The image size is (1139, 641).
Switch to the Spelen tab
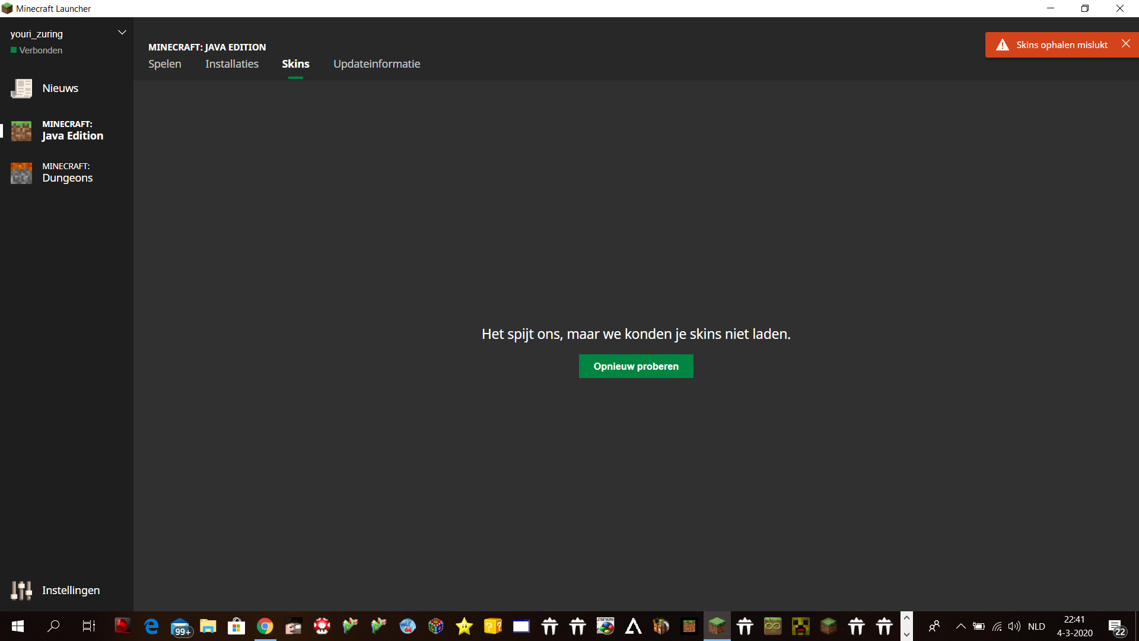(x=164, y=64)
